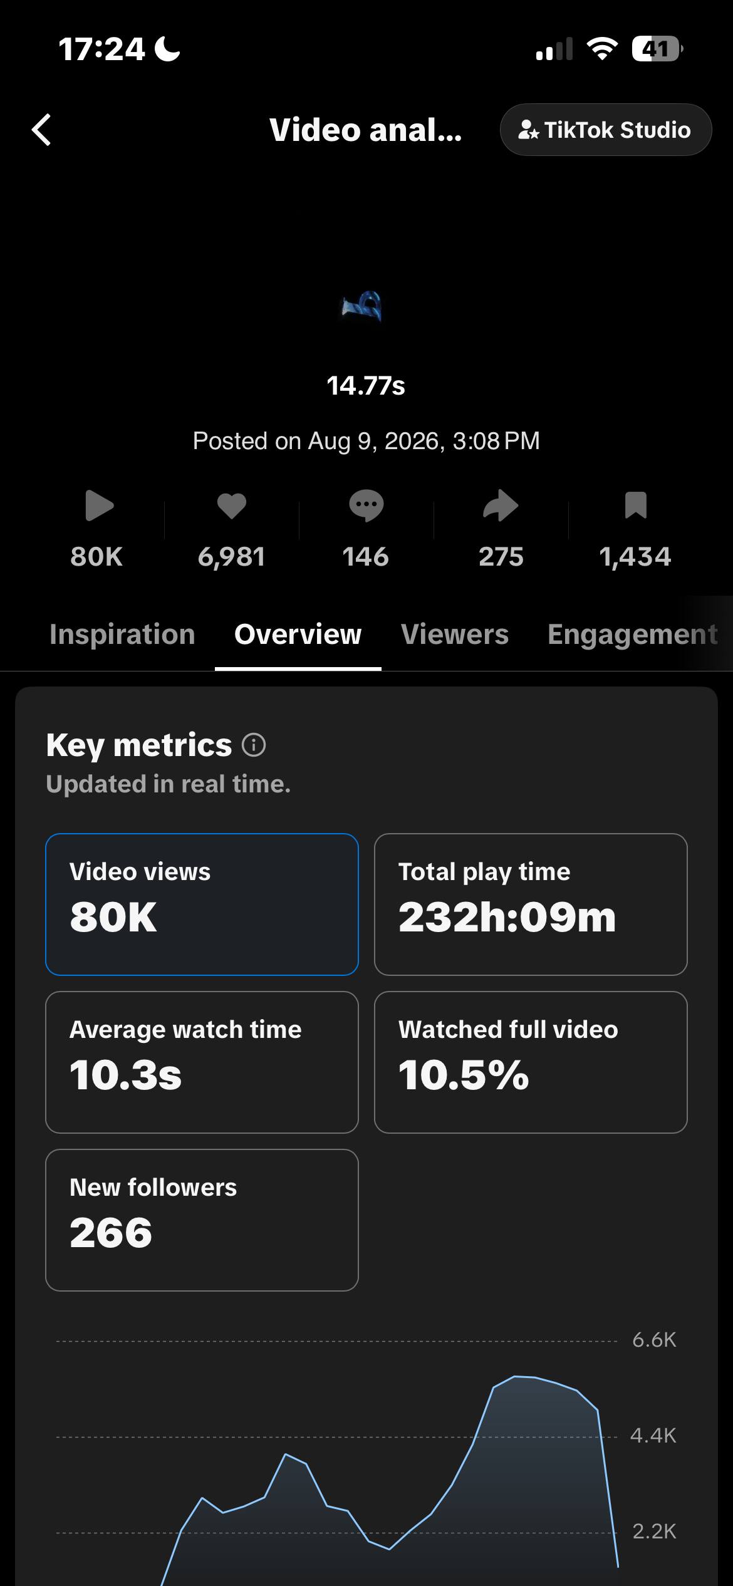
Task: Tap the peak of the views chart
Action: tap(516, 1376)
